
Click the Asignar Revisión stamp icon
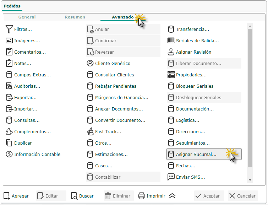(171, 52)
